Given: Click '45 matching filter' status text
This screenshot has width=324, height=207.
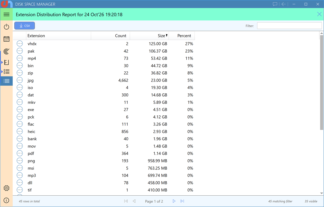Looking at the screenshot, I should click(x=280, y=201).
